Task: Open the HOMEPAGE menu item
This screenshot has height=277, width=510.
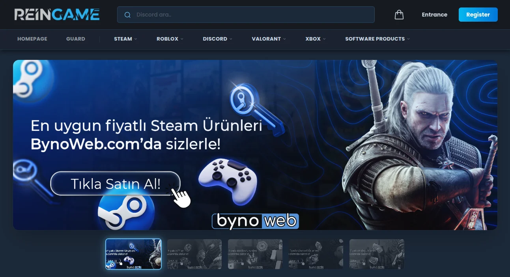Action: click(32, 39)
